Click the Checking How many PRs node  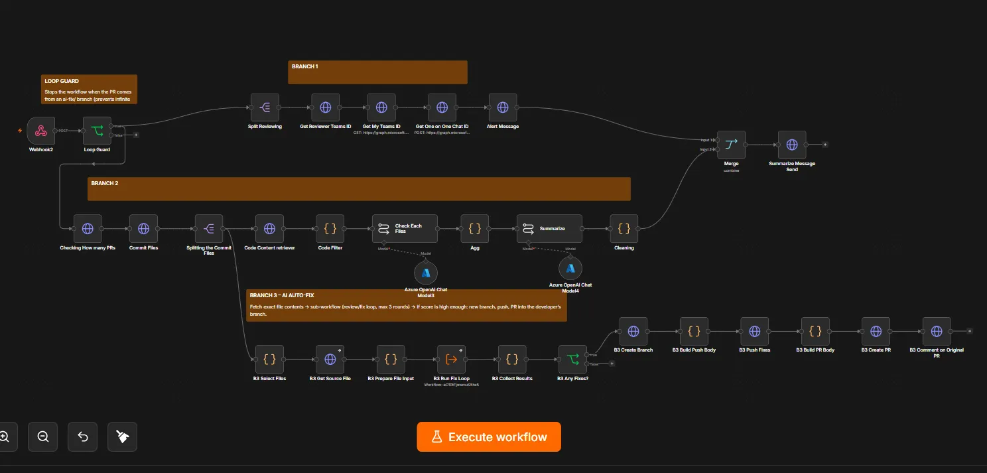click(88, 229)
